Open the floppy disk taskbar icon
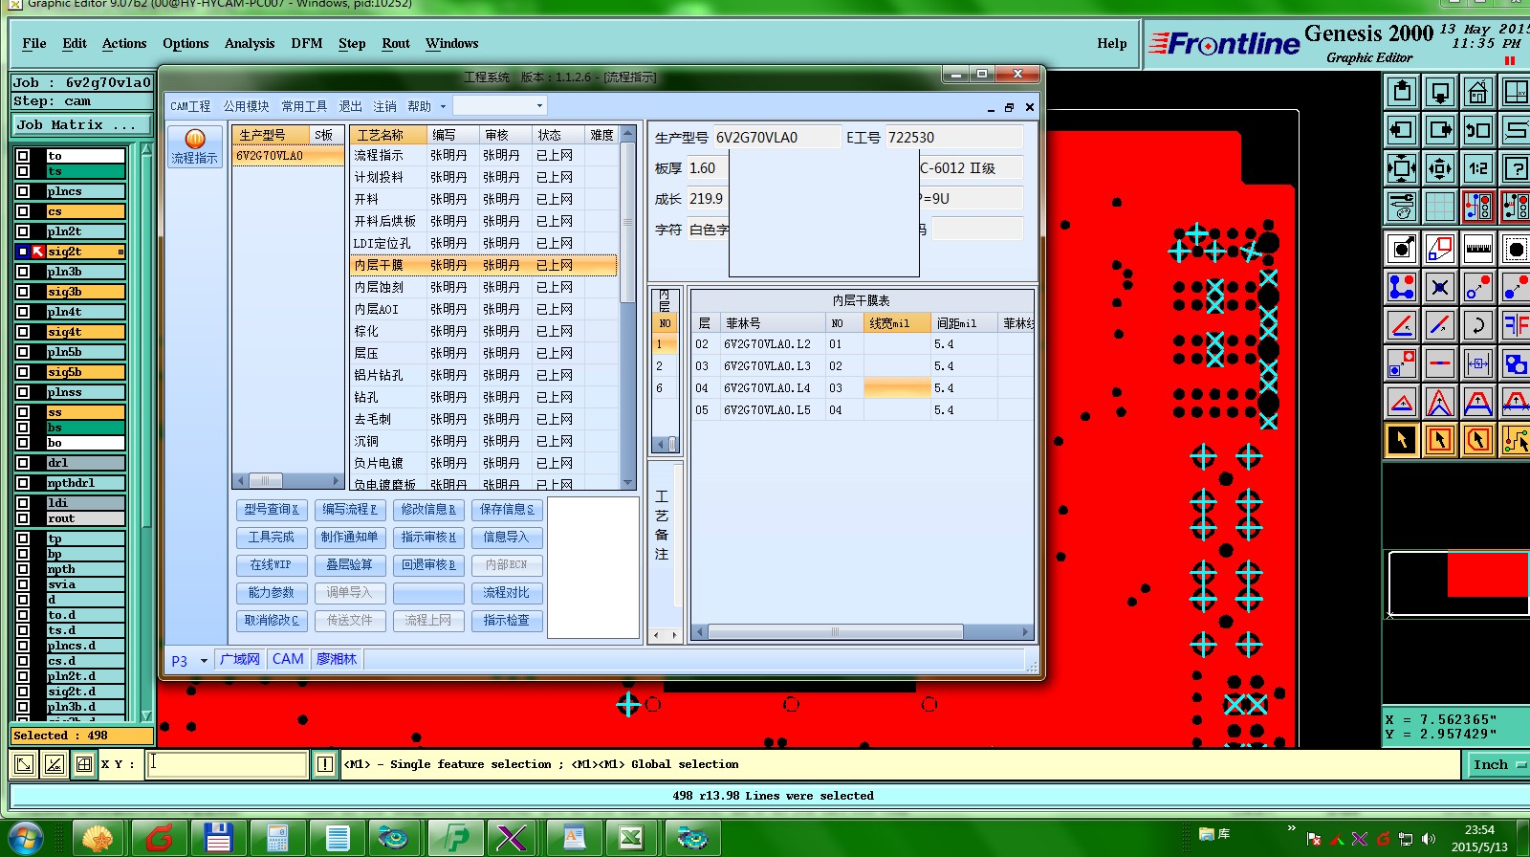This screenshot has height=857, width=1530. click(218, 839)
